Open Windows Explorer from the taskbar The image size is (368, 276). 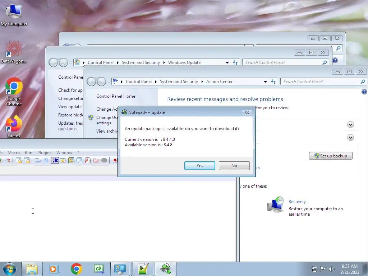(x=32, y=269)
